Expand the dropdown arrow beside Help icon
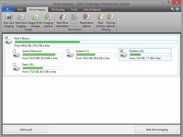The width and height of the screenshot is (183, 137). pos(180,9)
